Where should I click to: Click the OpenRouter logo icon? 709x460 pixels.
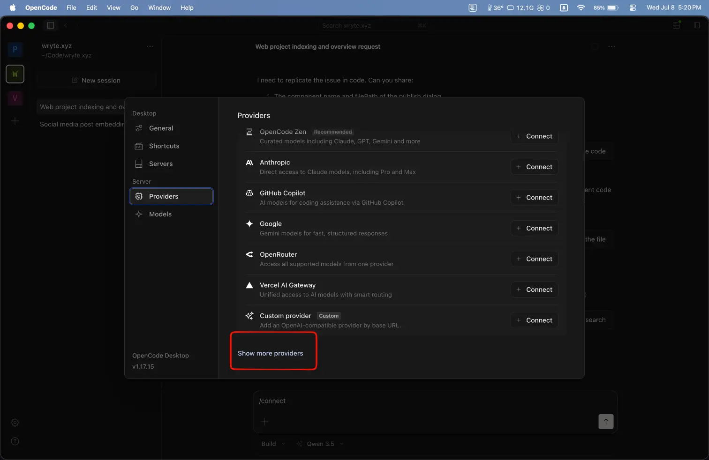click(x=249, y=254)
